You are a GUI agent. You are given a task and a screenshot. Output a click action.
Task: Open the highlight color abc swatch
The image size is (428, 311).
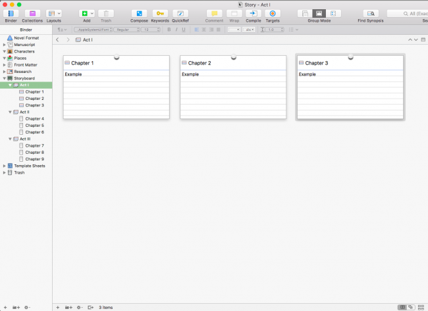tap(249, 30)
